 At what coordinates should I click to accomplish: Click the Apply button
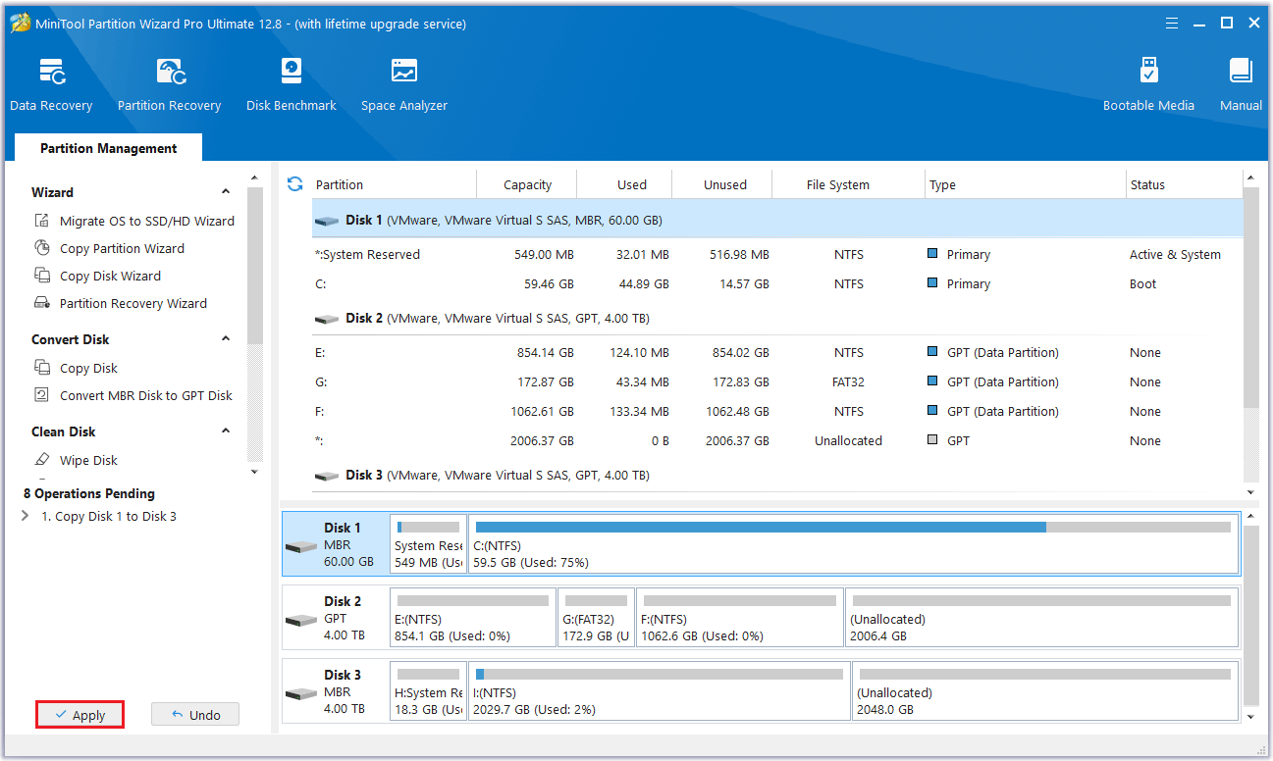tap(80, 715)
